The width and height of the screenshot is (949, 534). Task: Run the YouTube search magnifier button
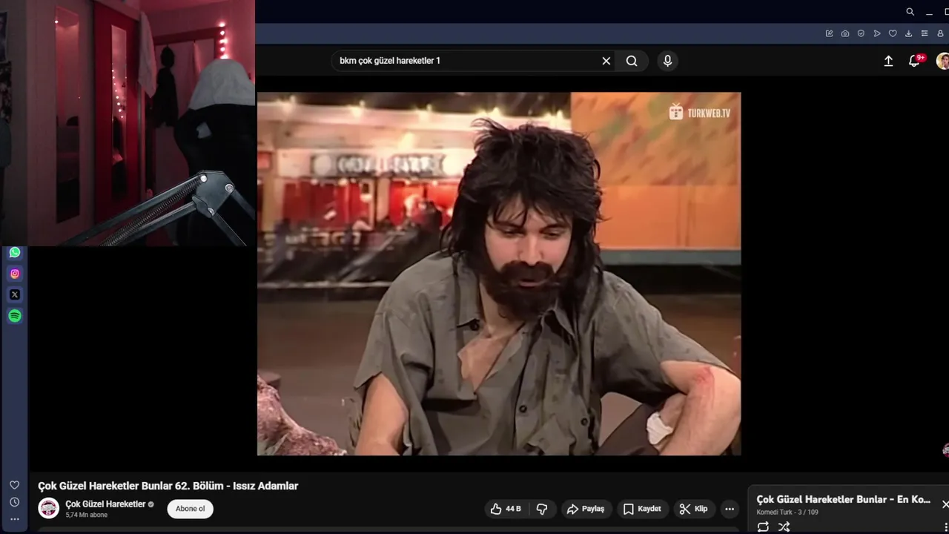[632, 61]
